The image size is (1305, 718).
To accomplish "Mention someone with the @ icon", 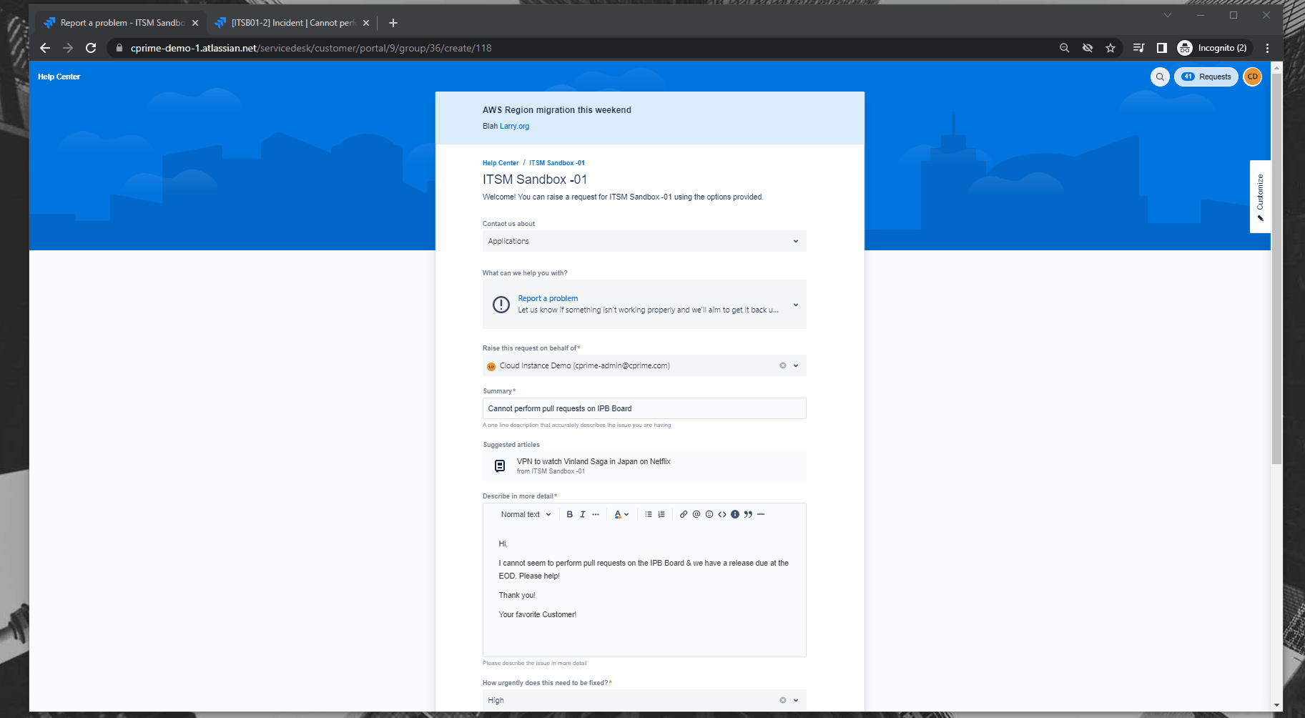I will tap(696, 514).
